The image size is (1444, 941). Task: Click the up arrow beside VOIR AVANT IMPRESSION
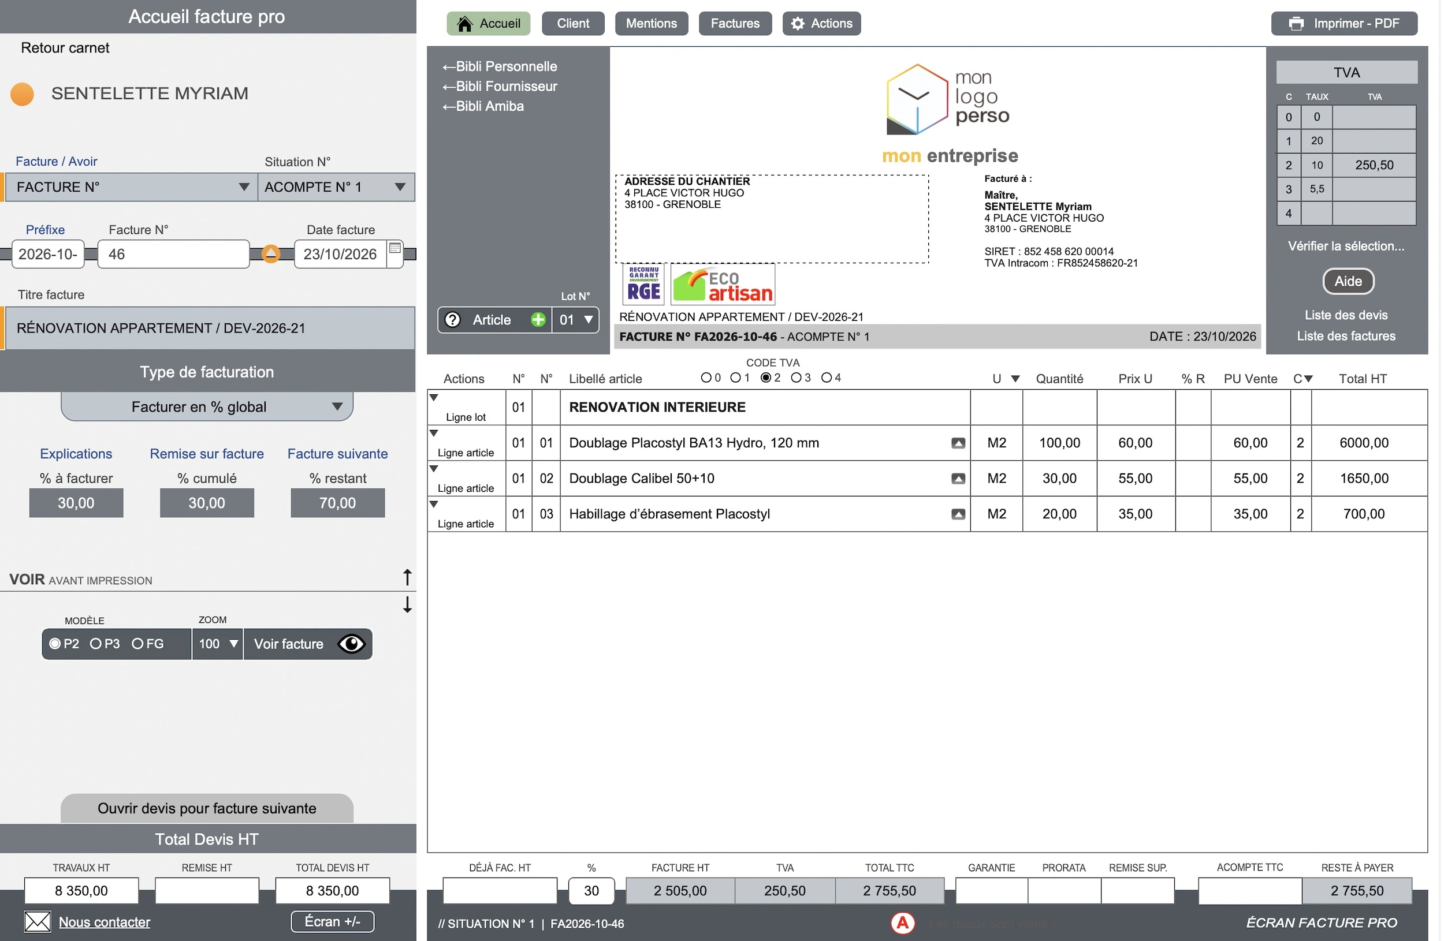click(407, 578)
